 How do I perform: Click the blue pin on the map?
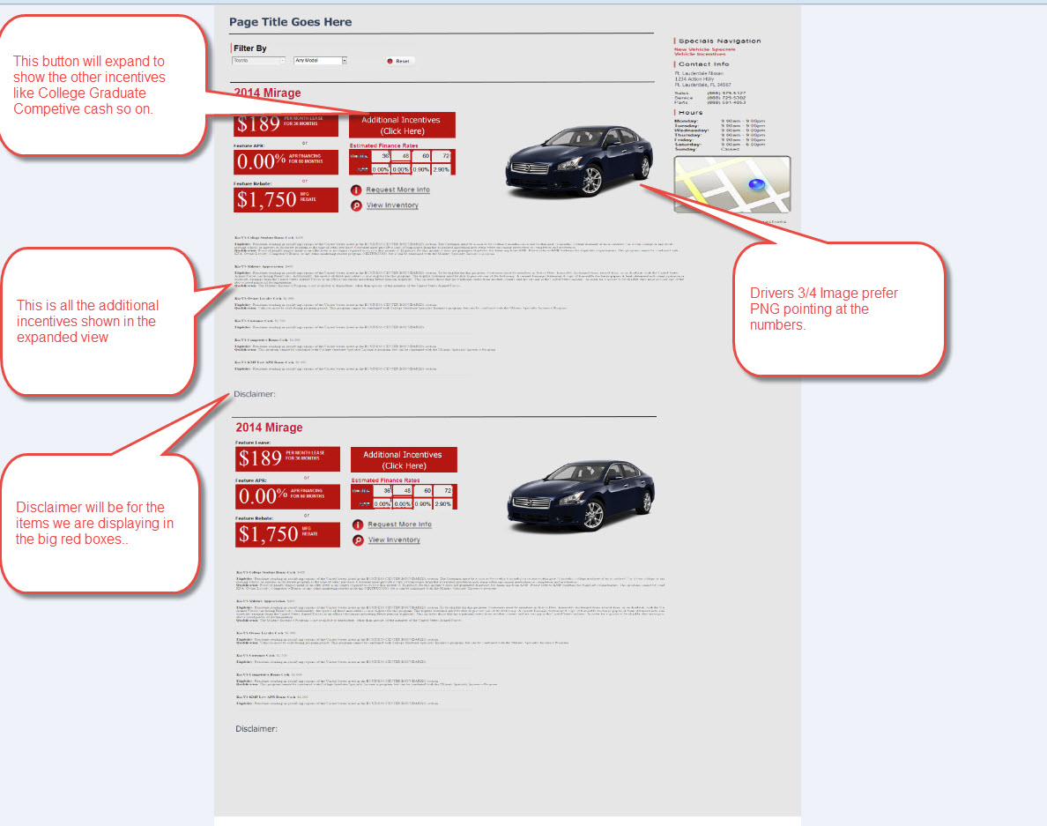(756, 184)
